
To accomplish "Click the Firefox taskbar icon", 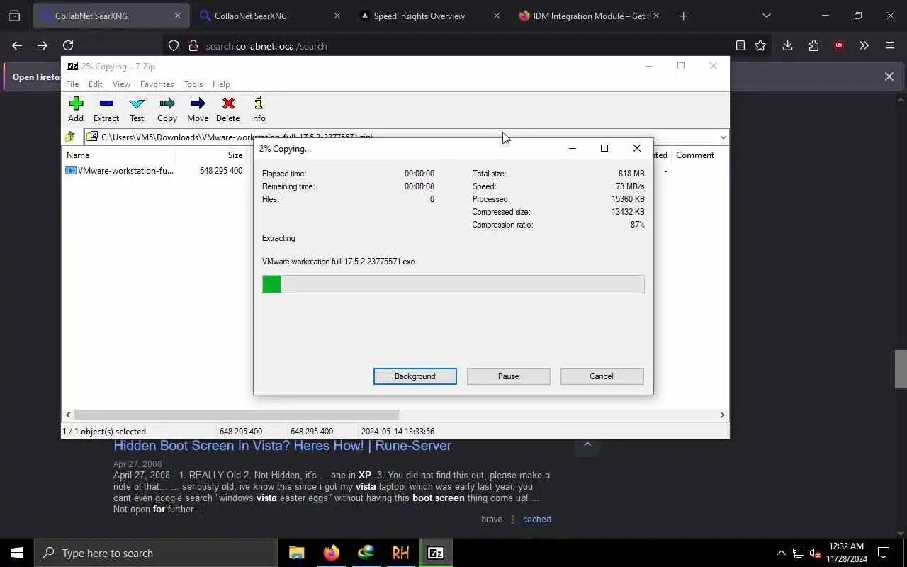I will [331, 553].
